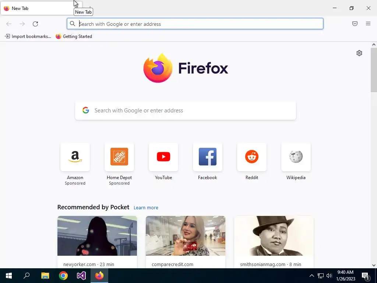Open the Reddit shortcut tile
Image resolution: width=377 pixels, height=283 pixels.
[x=252, y=157]
